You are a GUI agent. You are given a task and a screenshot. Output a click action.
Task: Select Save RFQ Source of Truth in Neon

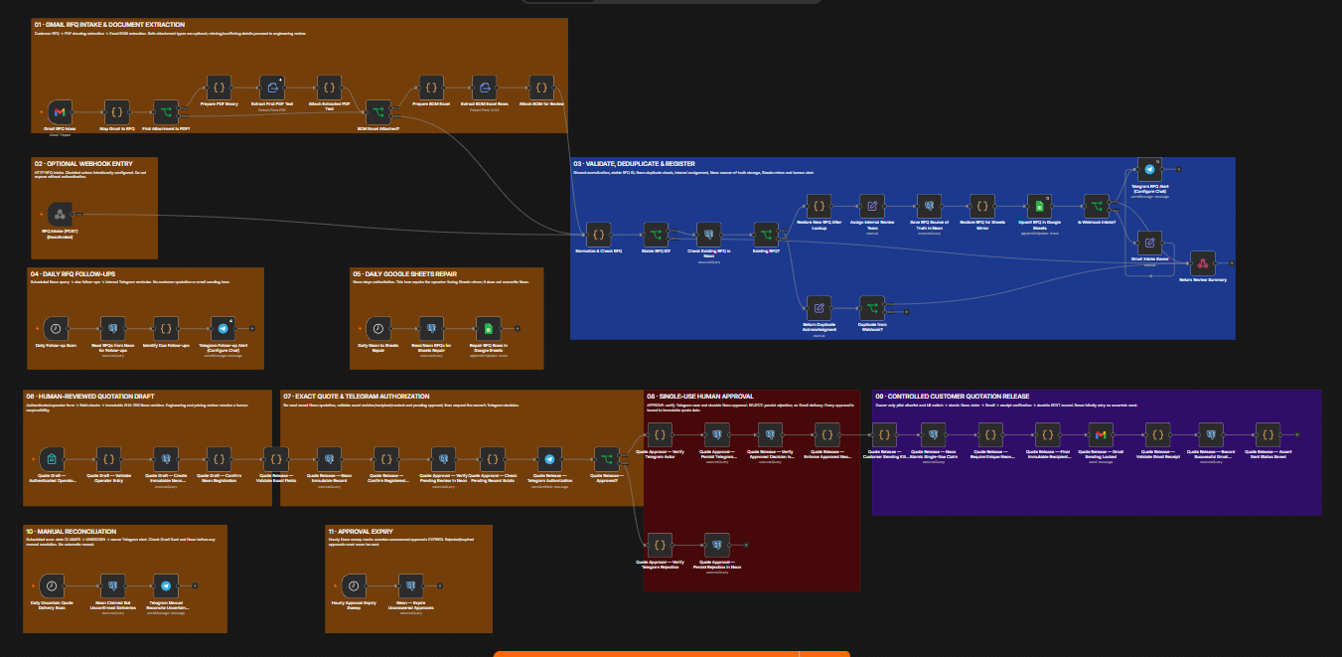coord(929,207)
